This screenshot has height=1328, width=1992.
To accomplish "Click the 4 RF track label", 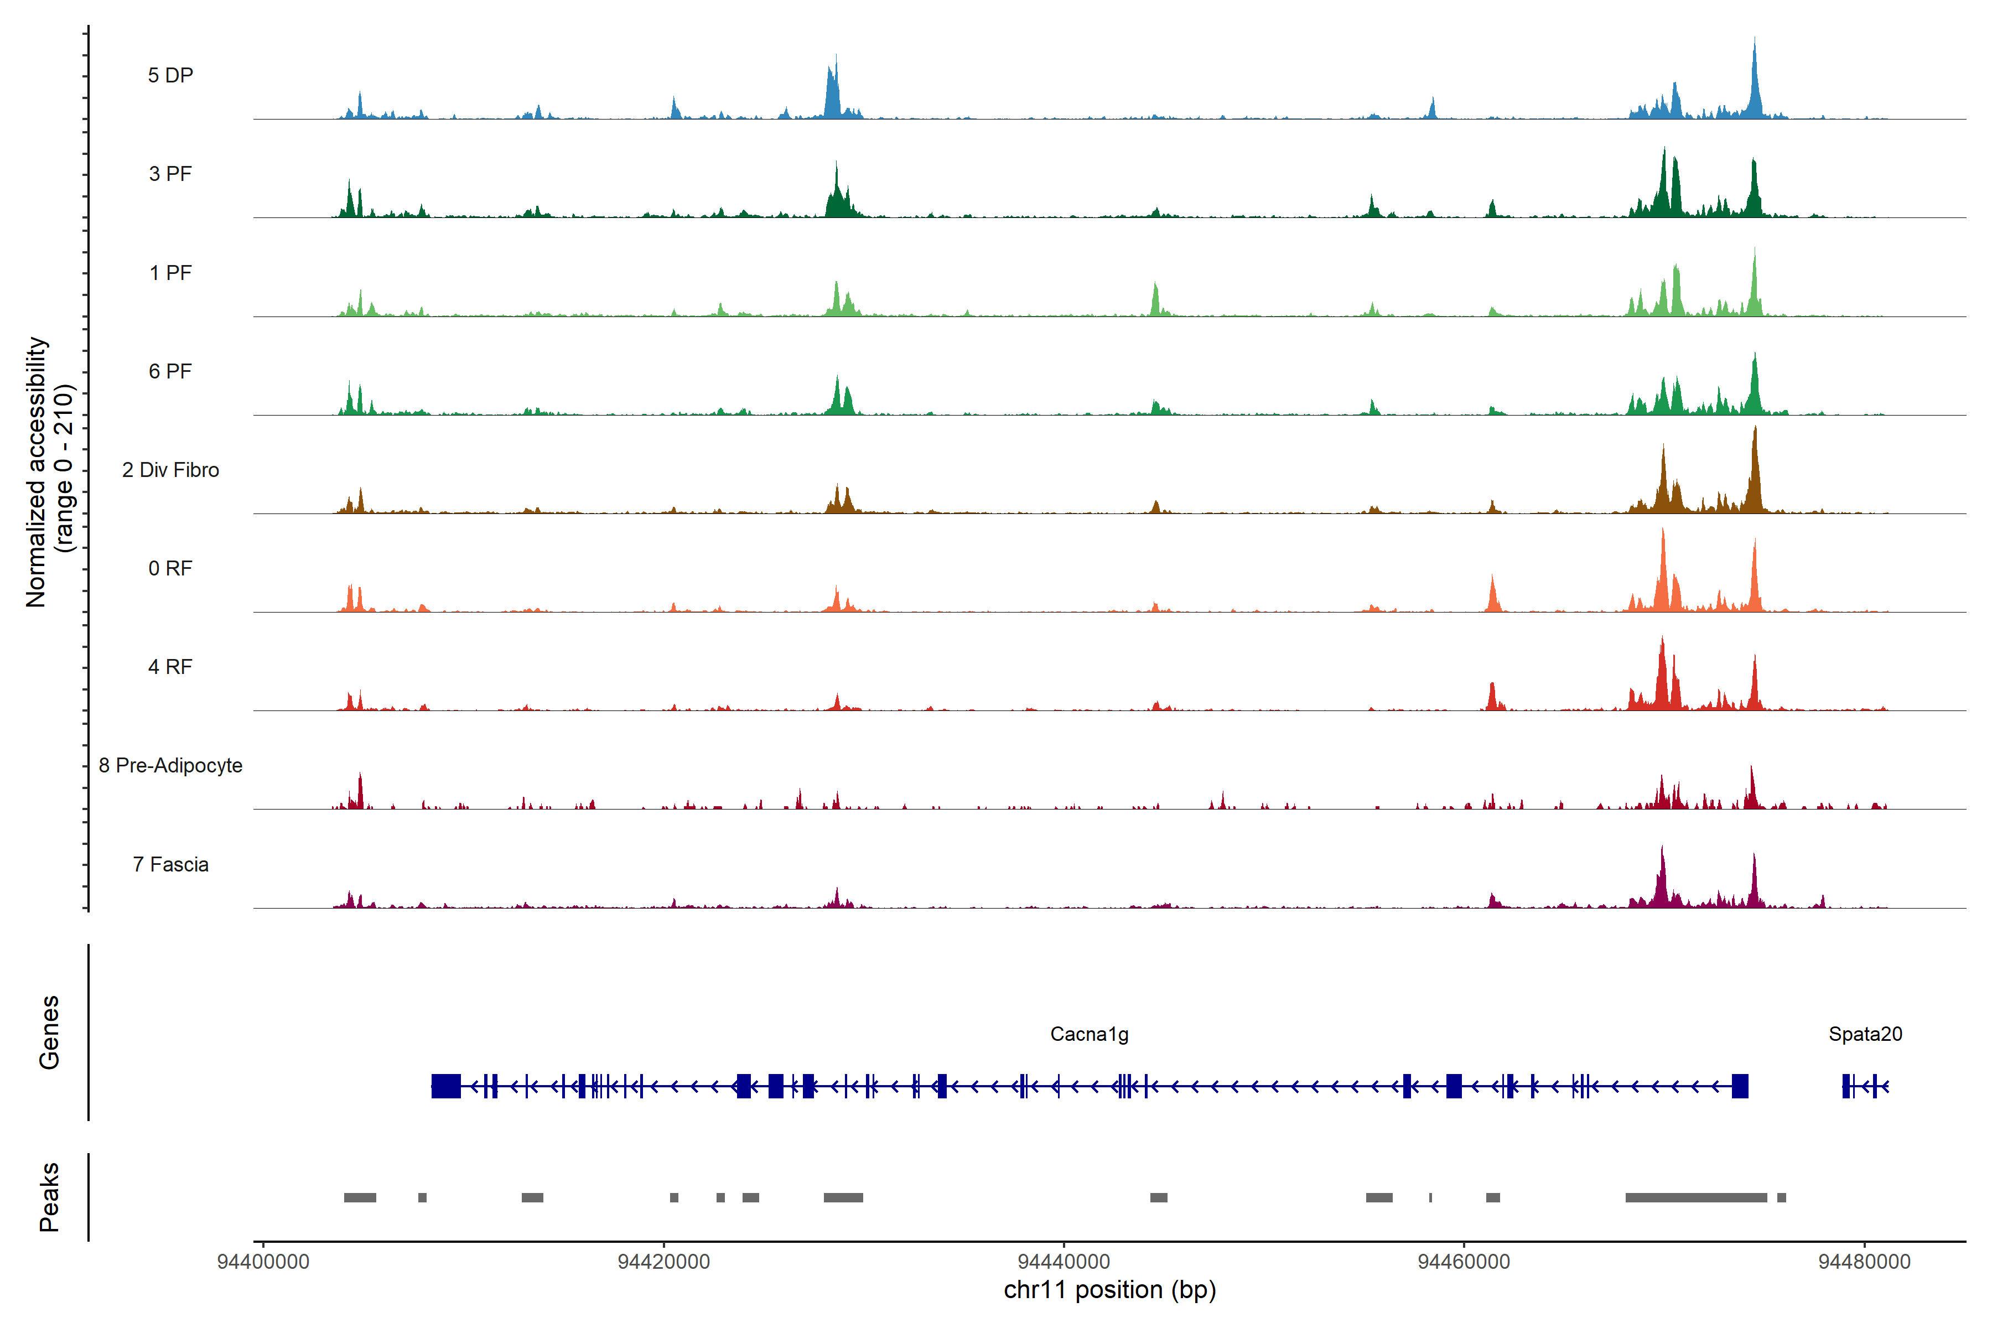I will pos(170,667).
